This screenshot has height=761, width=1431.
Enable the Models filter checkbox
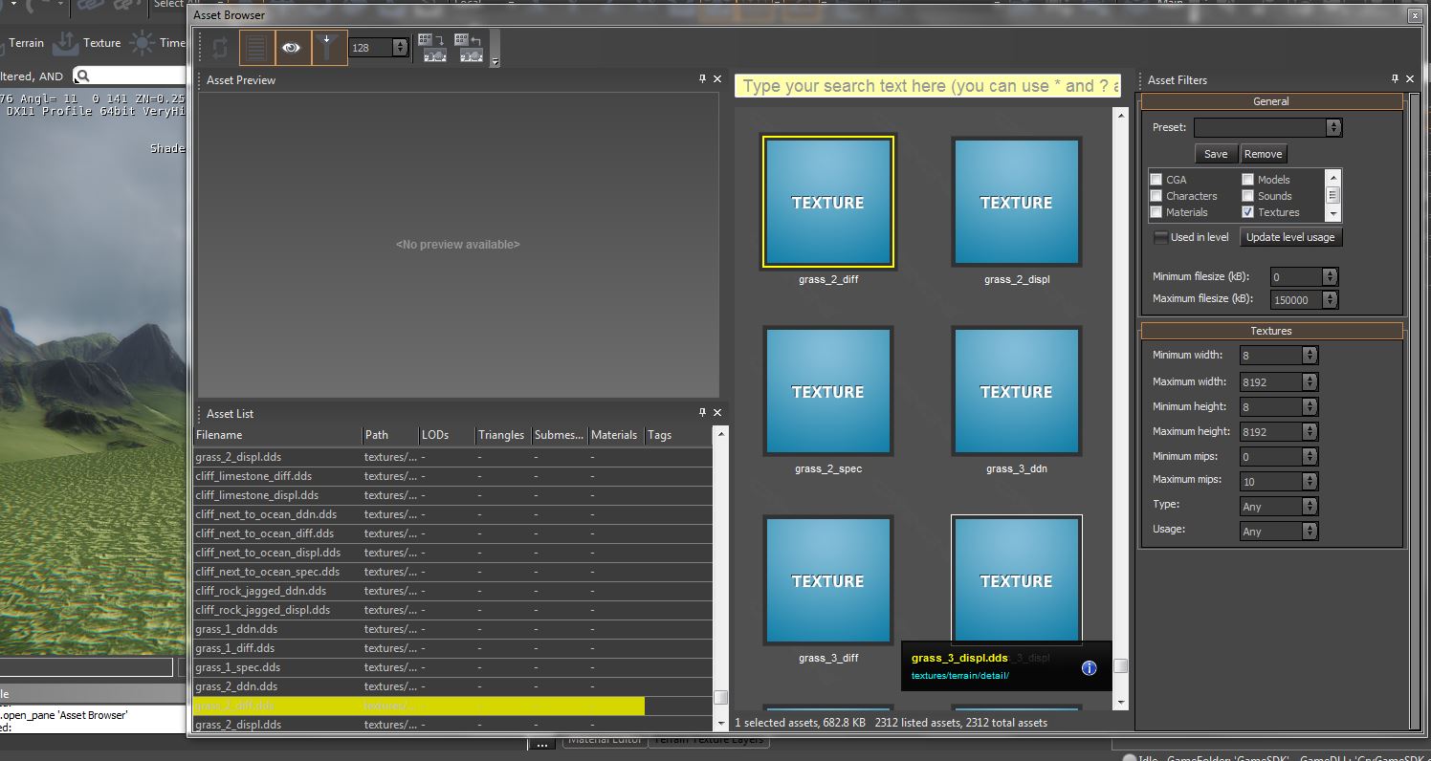point(1248,180)
